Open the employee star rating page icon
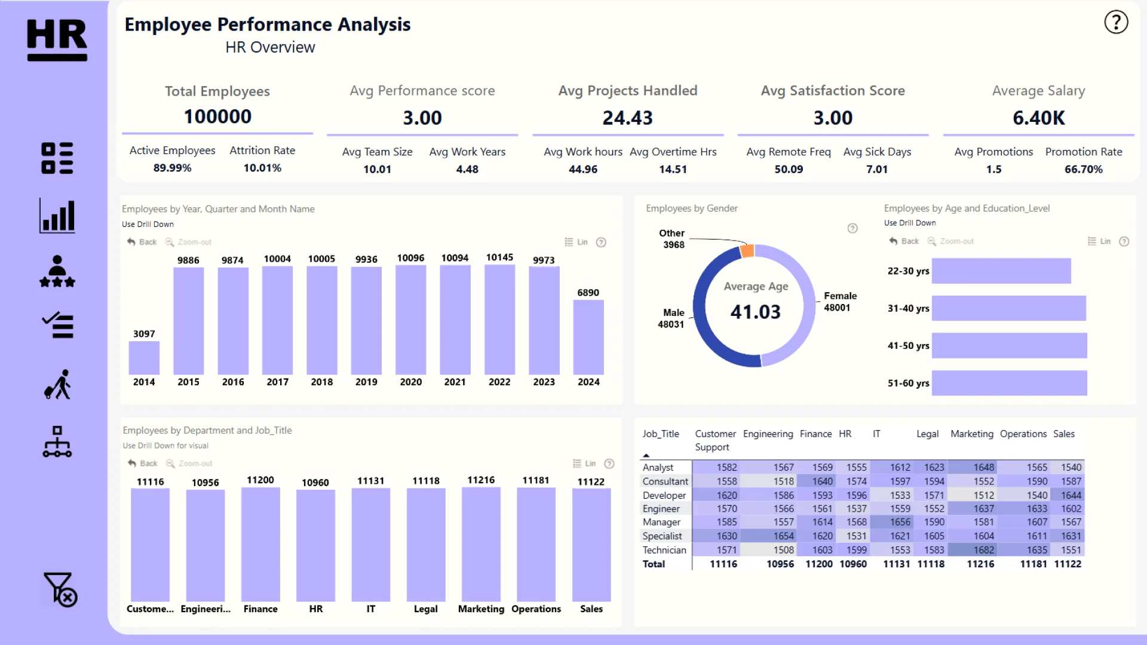 (x=57, y=272)
